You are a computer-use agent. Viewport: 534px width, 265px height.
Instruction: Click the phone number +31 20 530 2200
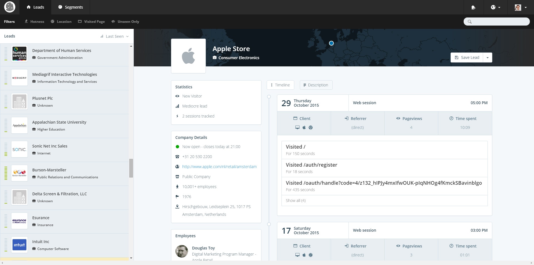(x=197, y=157)
